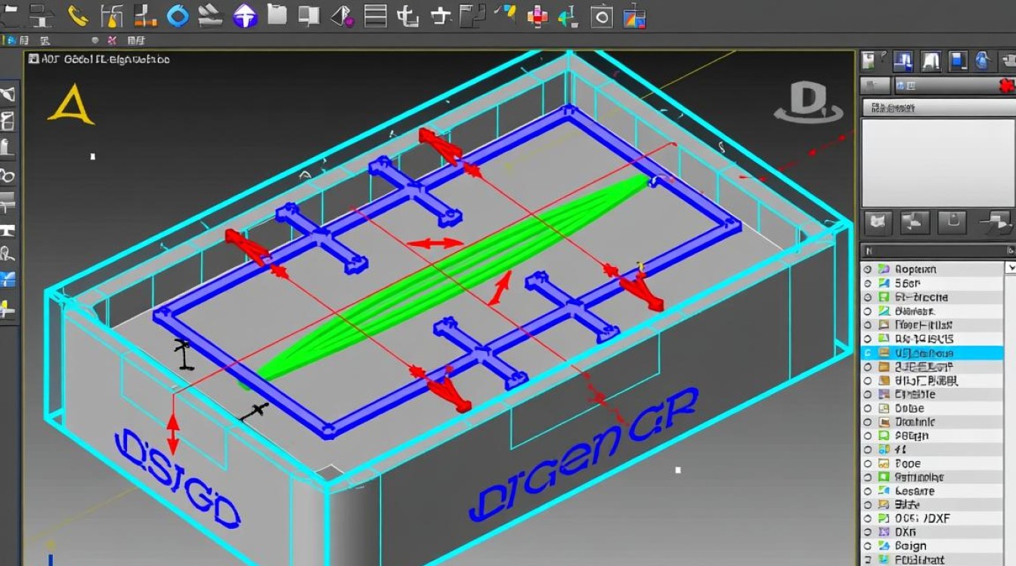Select the radio circle for DXn row
The image size is (1016, 566).
(x=868, y=532)
